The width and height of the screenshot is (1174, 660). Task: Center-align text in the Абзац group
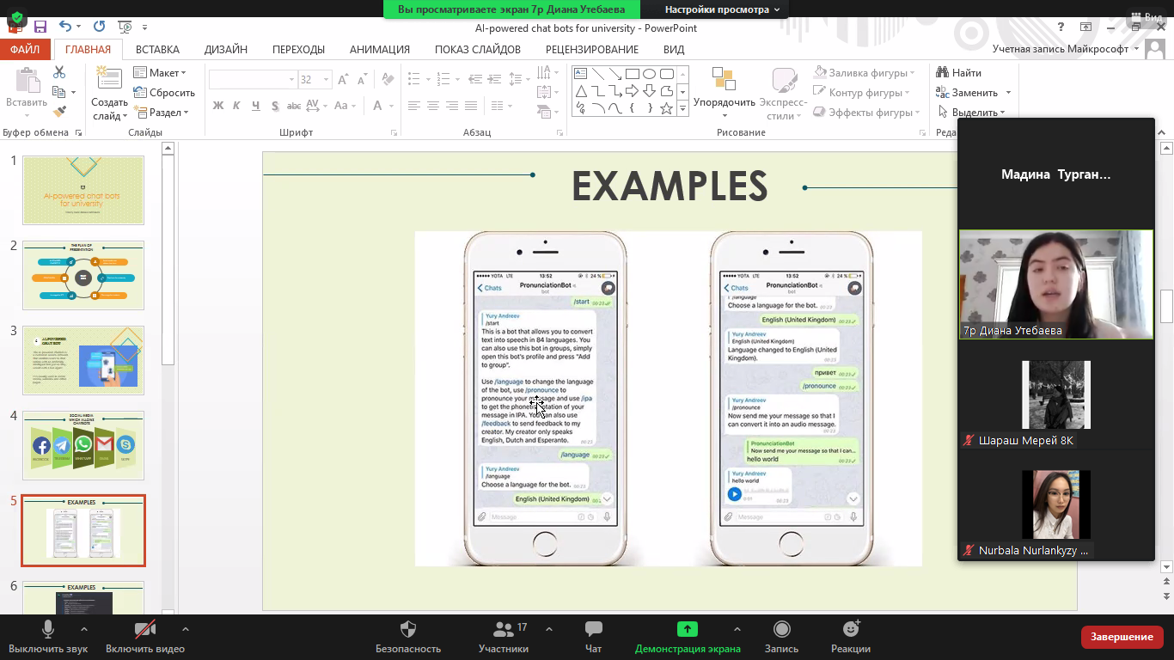[x=433, y=106]
